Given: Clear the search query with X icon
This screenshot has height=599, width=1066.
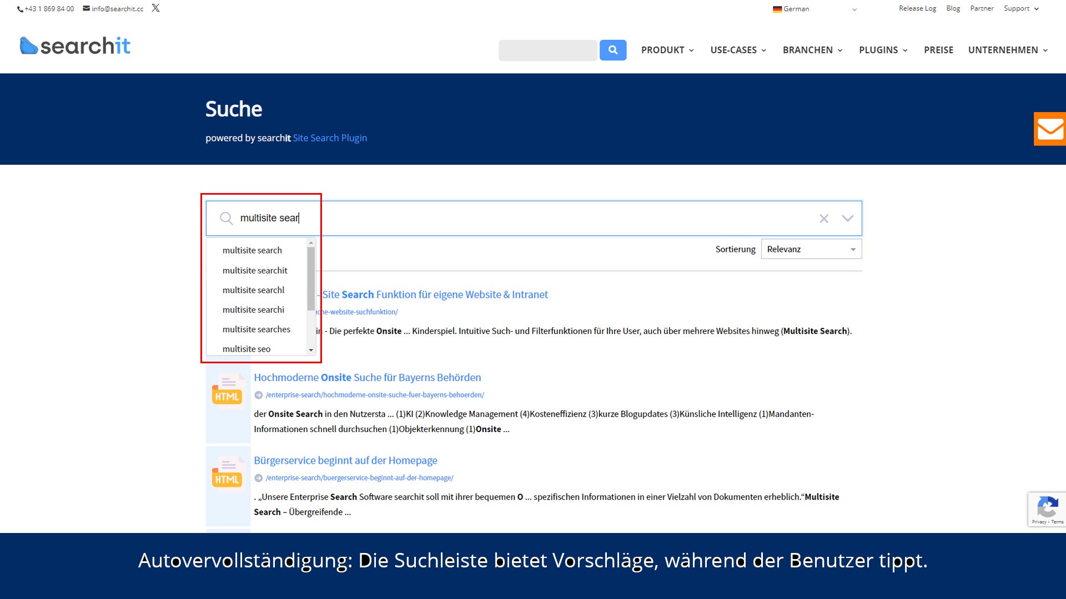Looking at the screenshot, I should click(824, 219).
